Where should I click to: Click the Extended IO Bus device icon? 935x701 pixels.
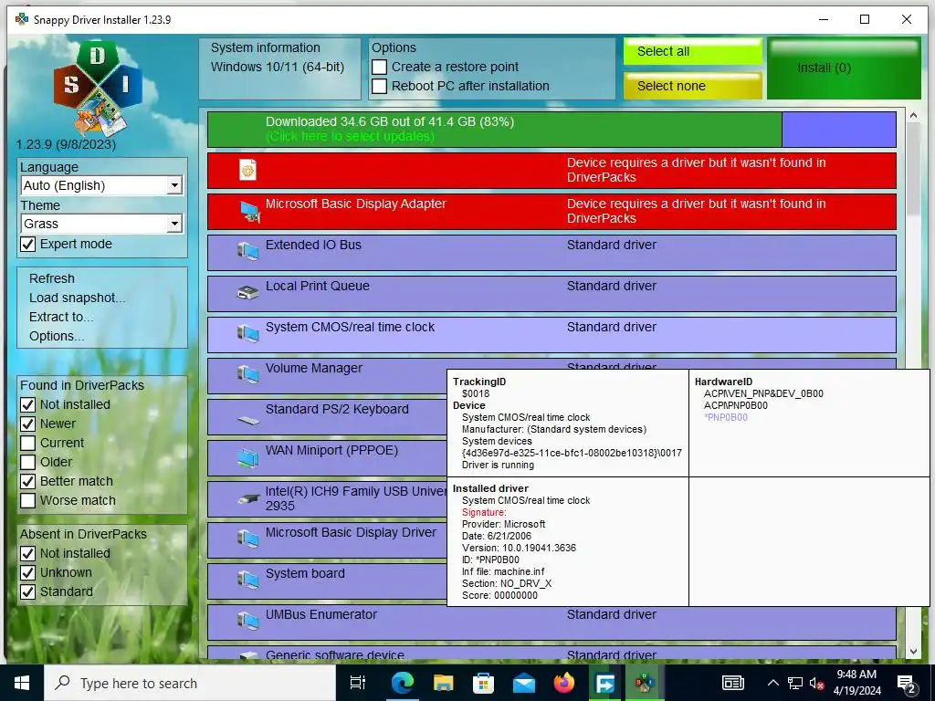247,252
